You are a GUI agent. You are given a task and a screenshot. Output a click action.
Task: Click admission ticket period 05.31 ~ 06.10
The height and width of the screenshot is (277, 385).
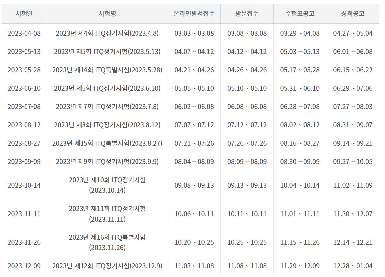pos(300,88)
